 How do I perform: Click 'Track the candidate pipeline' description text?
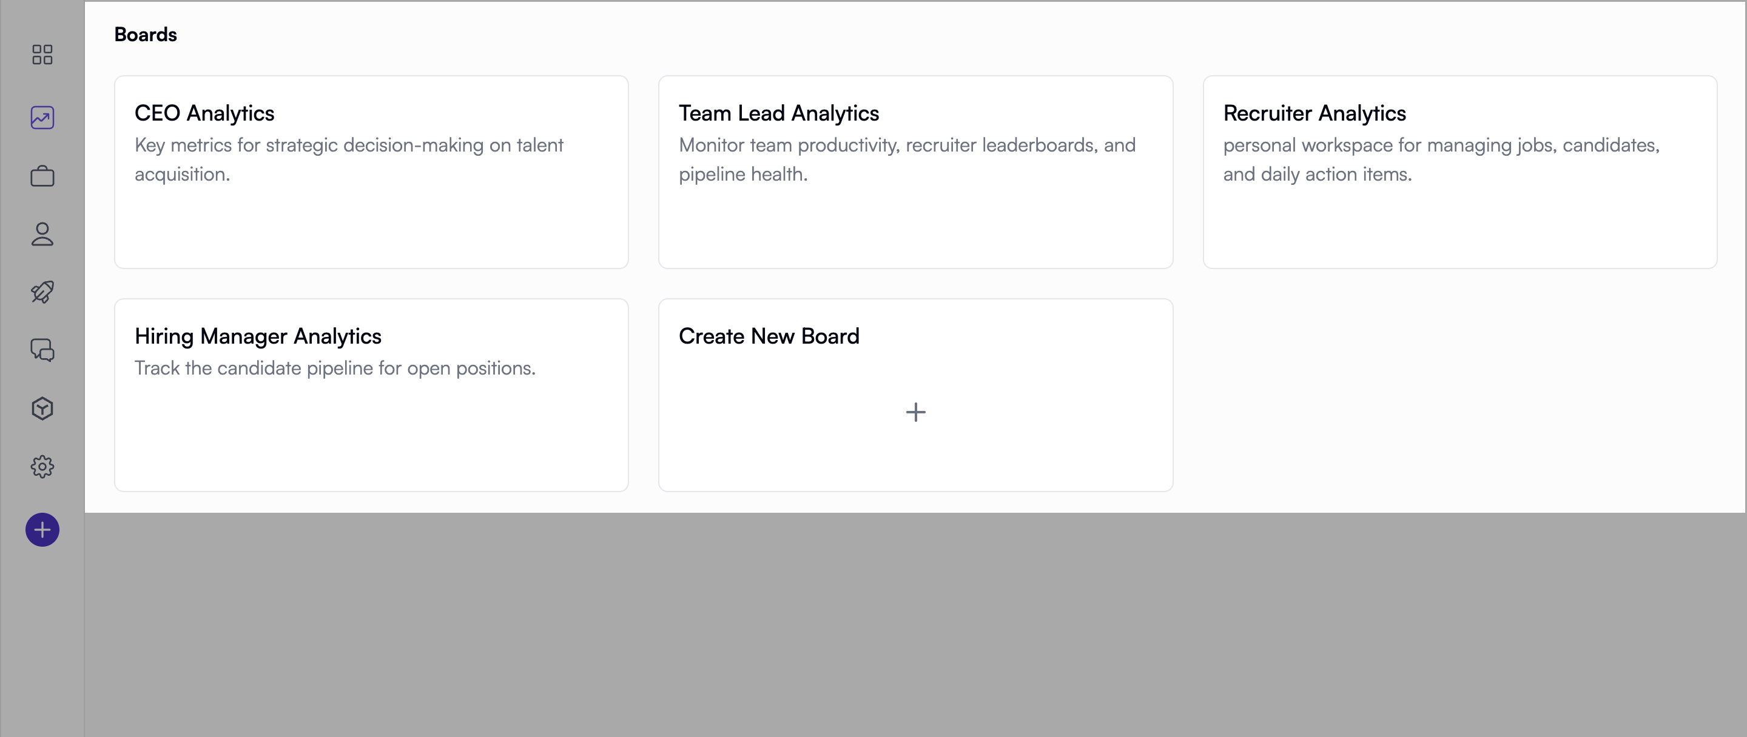pyautogui.click(x=335, y=368)
